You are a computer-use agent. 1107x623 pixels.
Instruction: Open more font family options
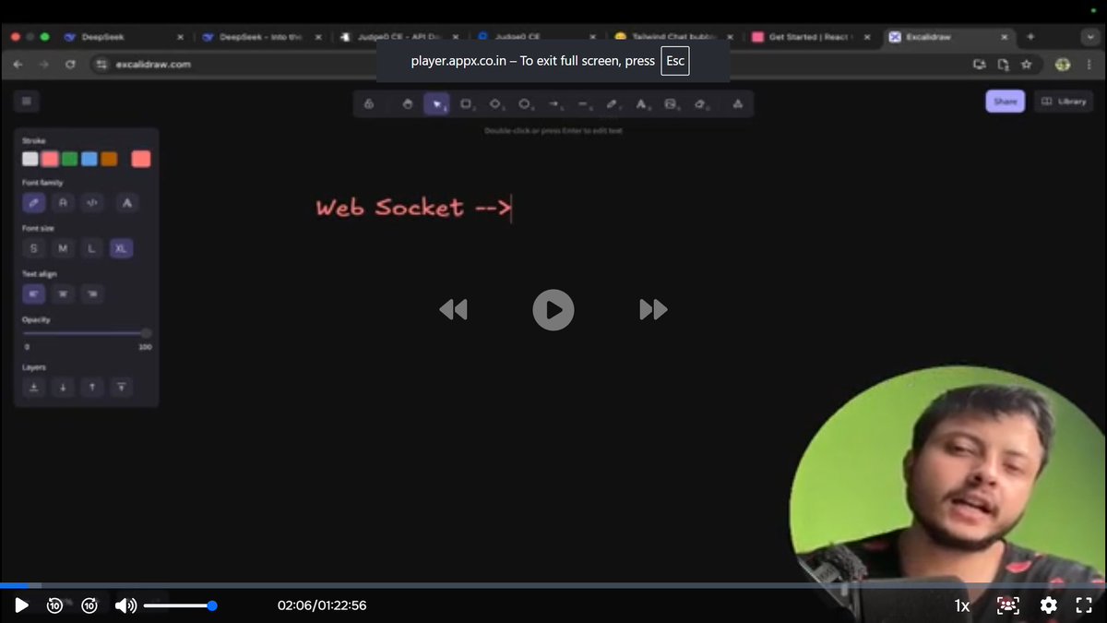(x=128, y=202)
